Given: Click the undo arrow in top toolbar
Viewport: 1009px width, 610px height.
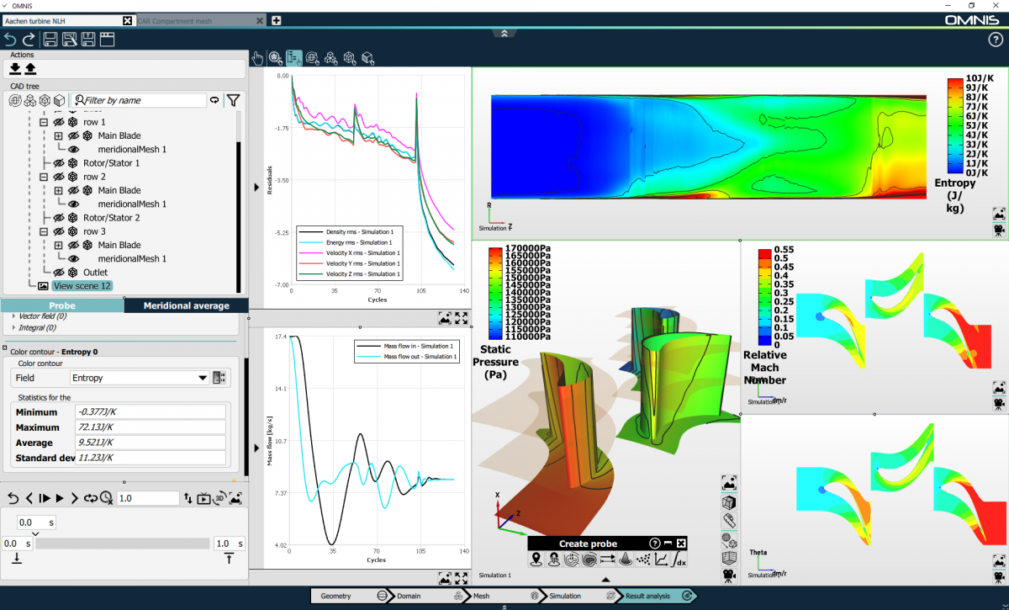Looking at the screenshot, I should click(10, 40).
